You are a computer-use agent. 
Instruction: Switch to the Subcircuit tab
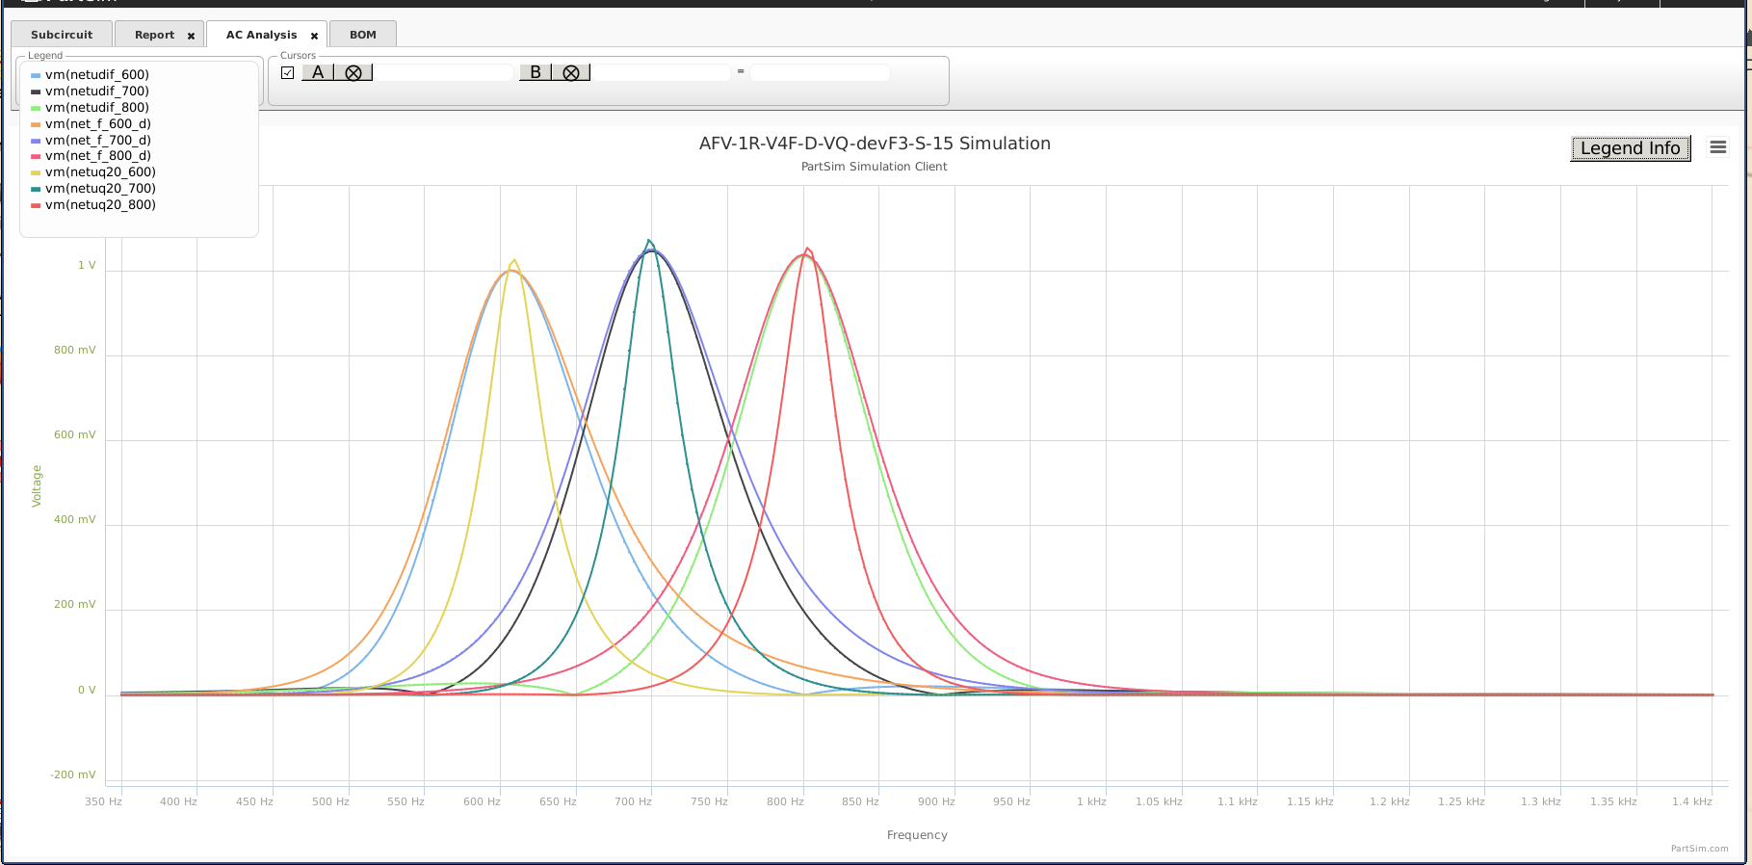62,35
